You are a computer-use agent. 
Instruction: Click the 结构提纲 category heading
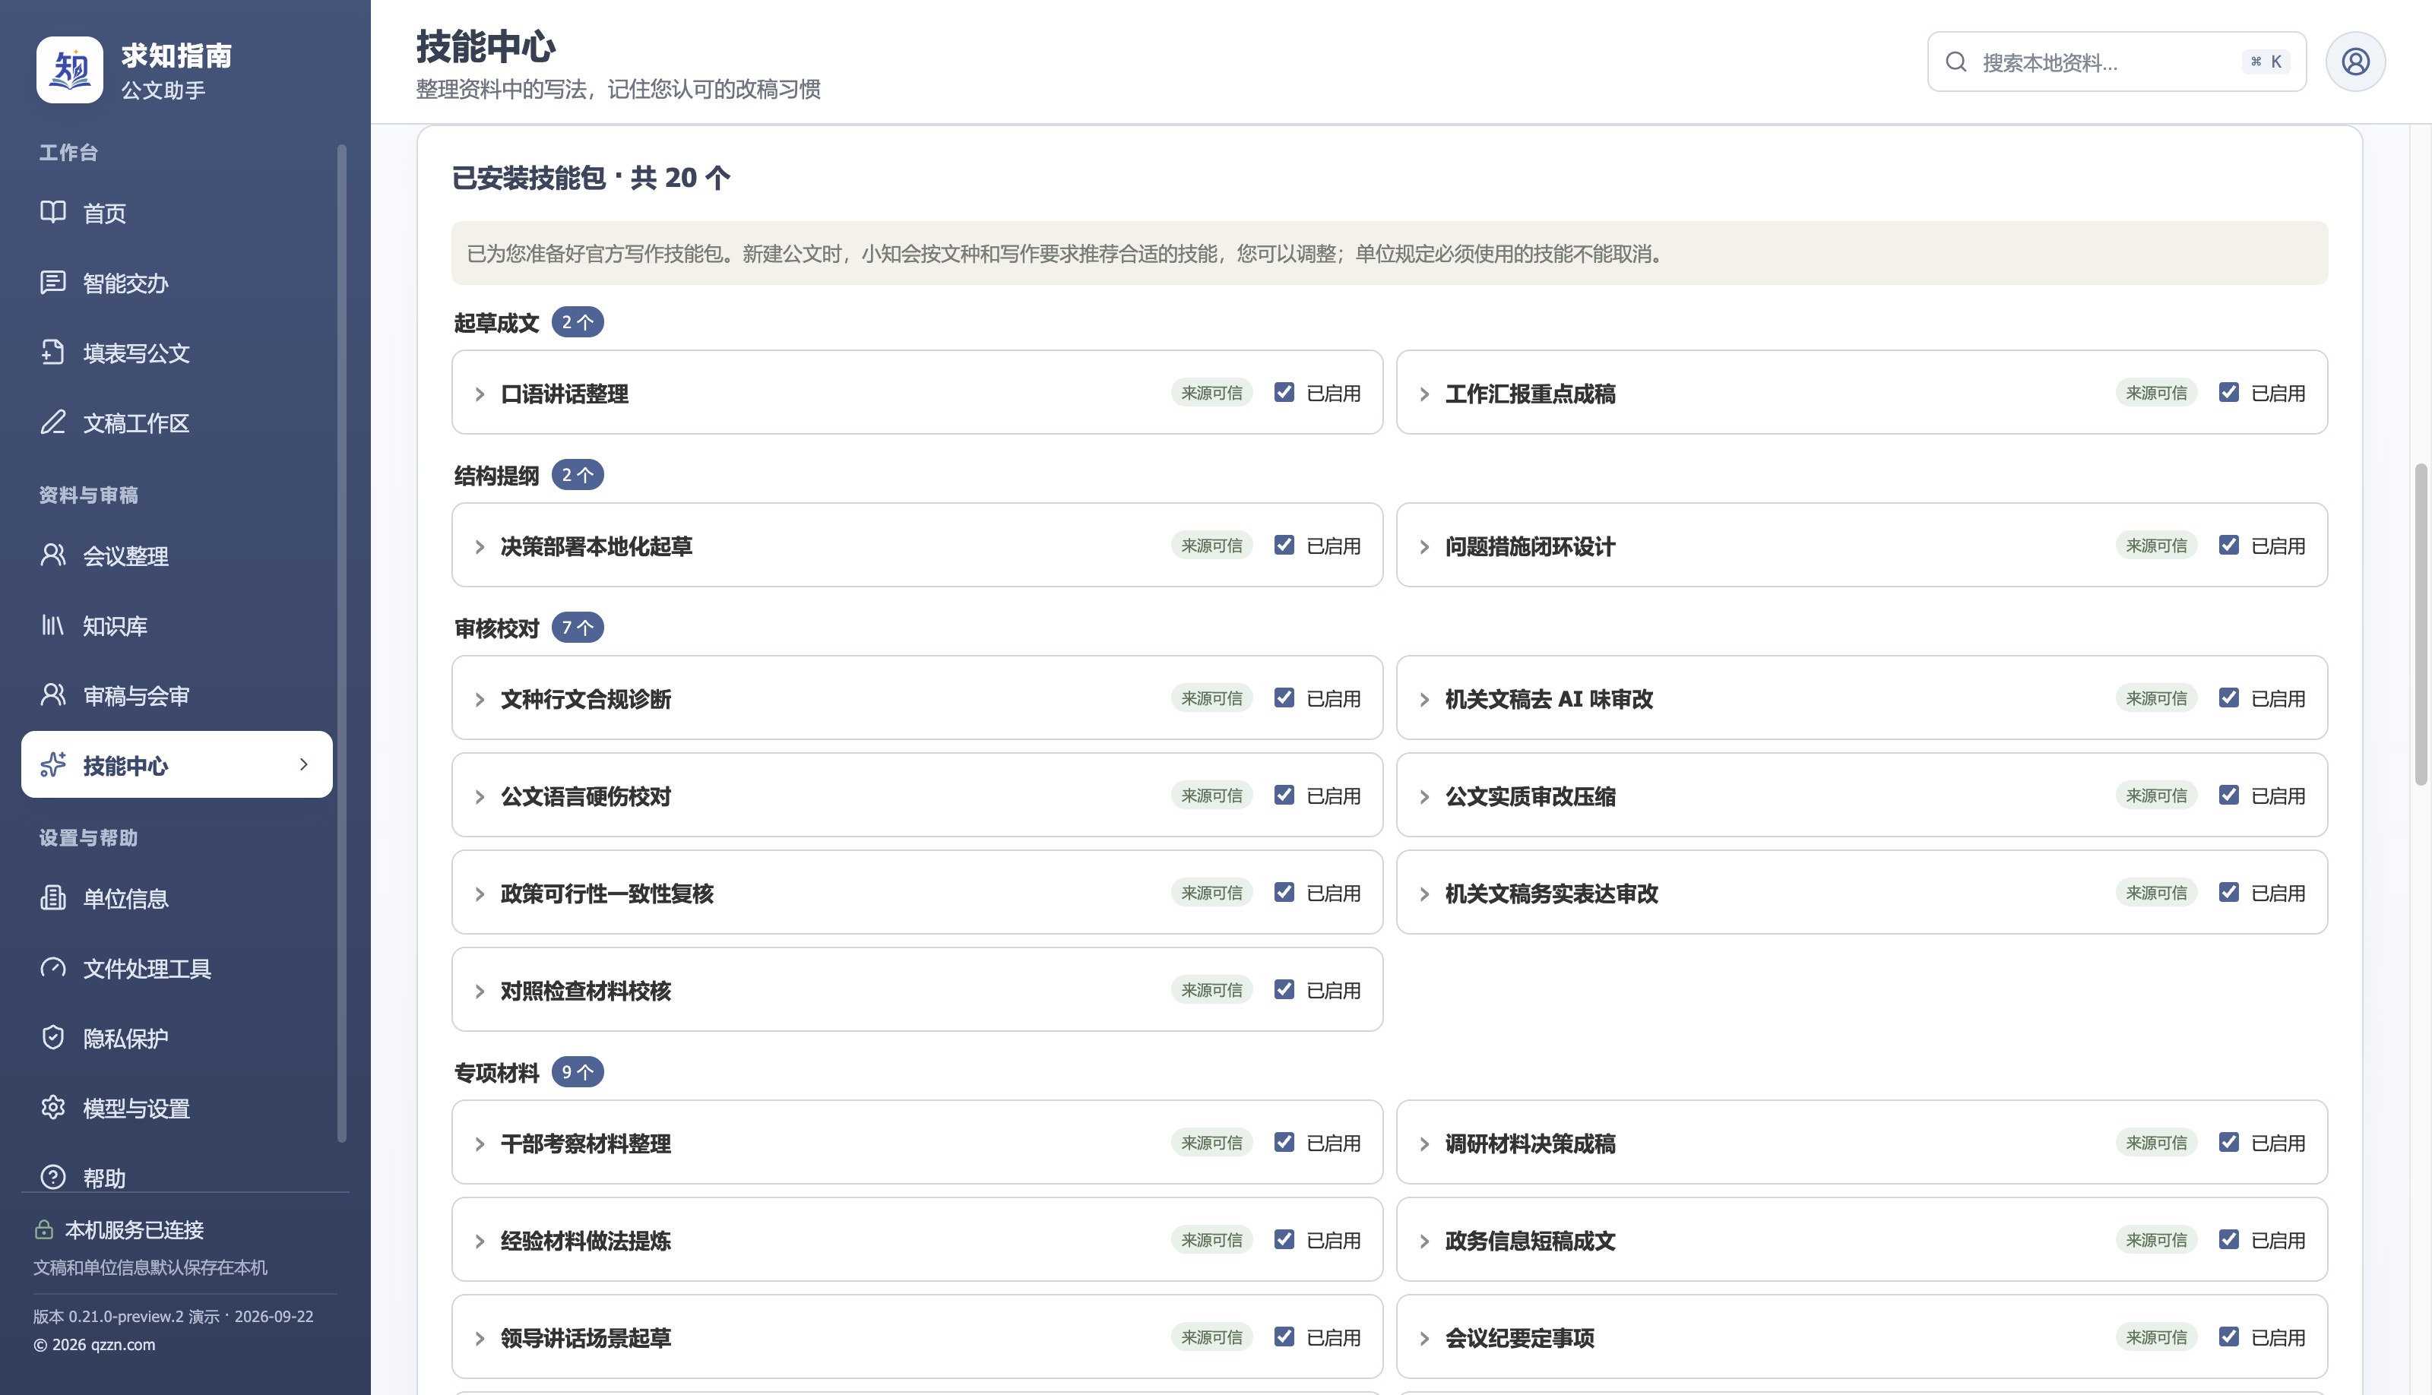click(496, 476)
